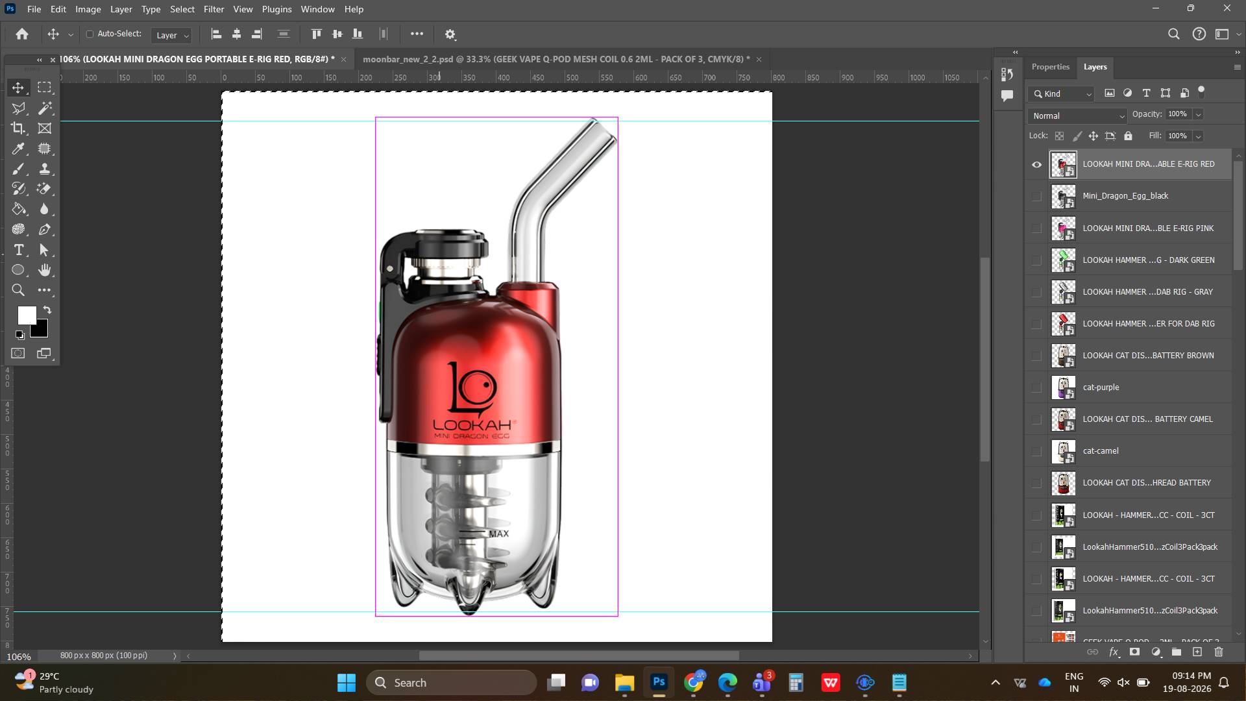
Task: Switch to the moonbar_new_2_2.psd document tab
Action: (x=556, y=59)
